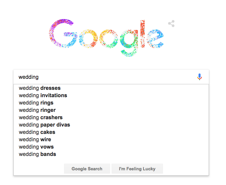Select the "wedding dresses" suggestion

tap(40, 88)
